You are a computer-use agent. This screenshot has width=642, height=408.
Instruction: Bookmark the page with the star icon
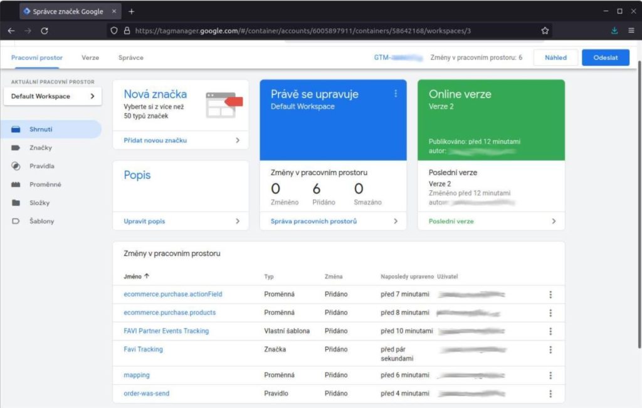pyautogui.click(x=545, y=29)
